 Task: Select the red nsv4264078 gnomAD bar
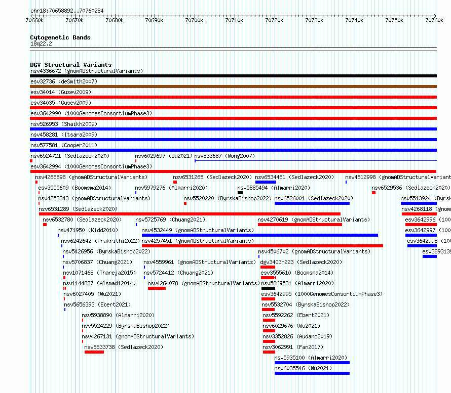point(157,288)
